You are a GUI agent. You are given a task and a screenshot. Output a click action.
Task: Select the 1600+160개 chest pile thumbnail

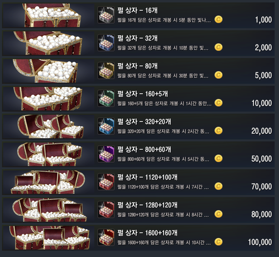pyautogui.click(x=48, y=238)
